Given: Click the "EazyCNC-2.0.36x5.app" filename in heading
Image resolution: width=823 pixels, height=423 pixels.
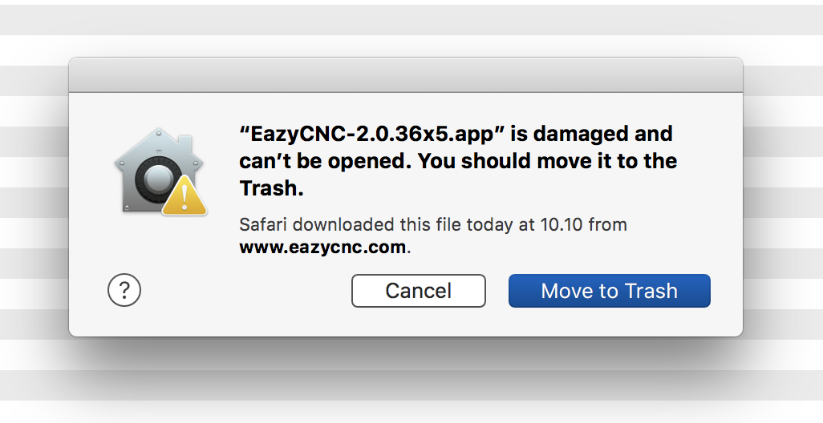Looking at the screenshot, I should [x=372, y=134].
